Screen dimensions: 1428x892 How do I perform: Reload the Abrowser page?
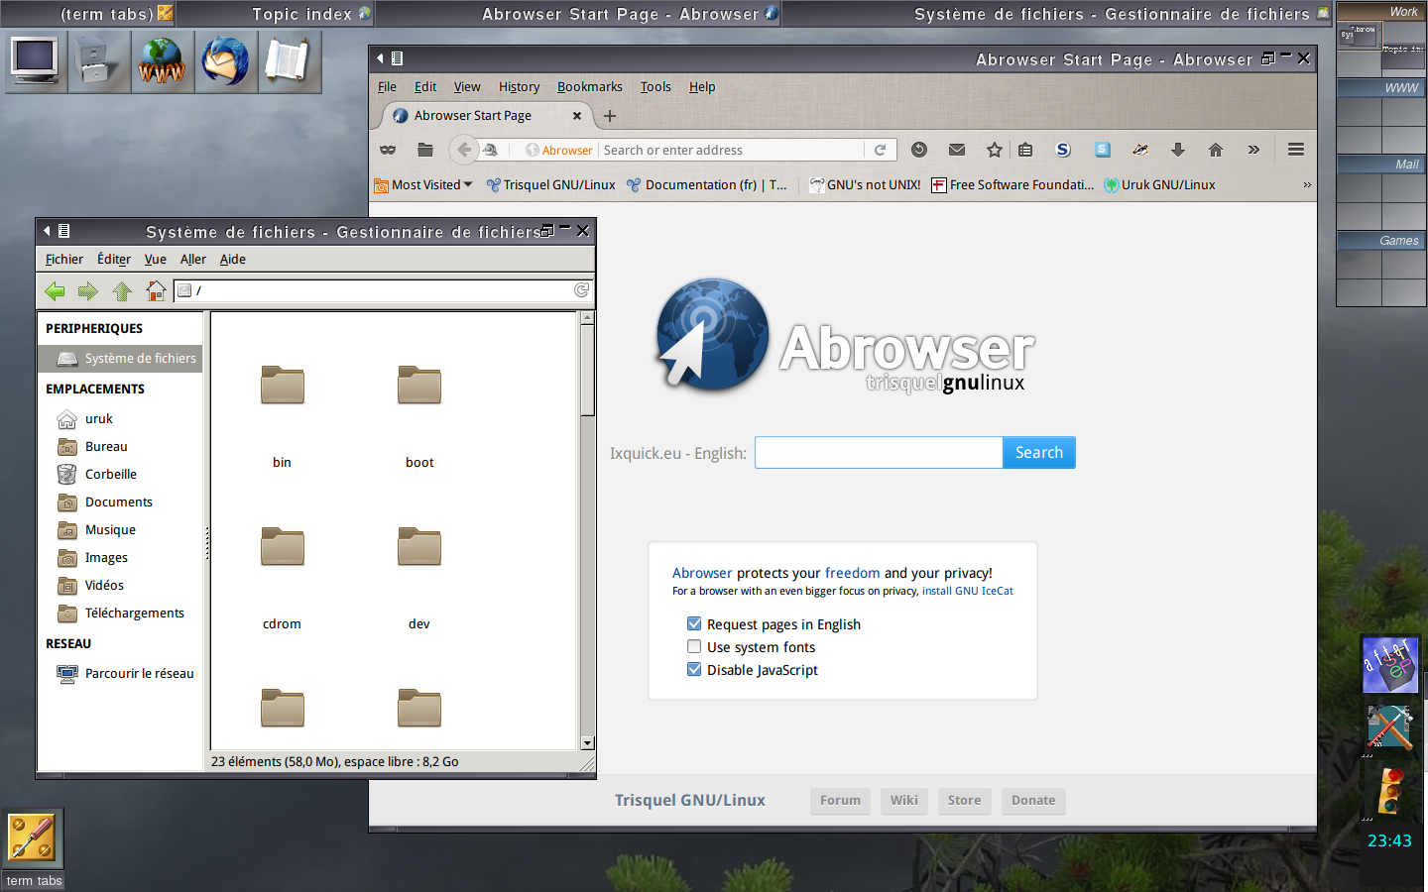(x=880, y=150)
